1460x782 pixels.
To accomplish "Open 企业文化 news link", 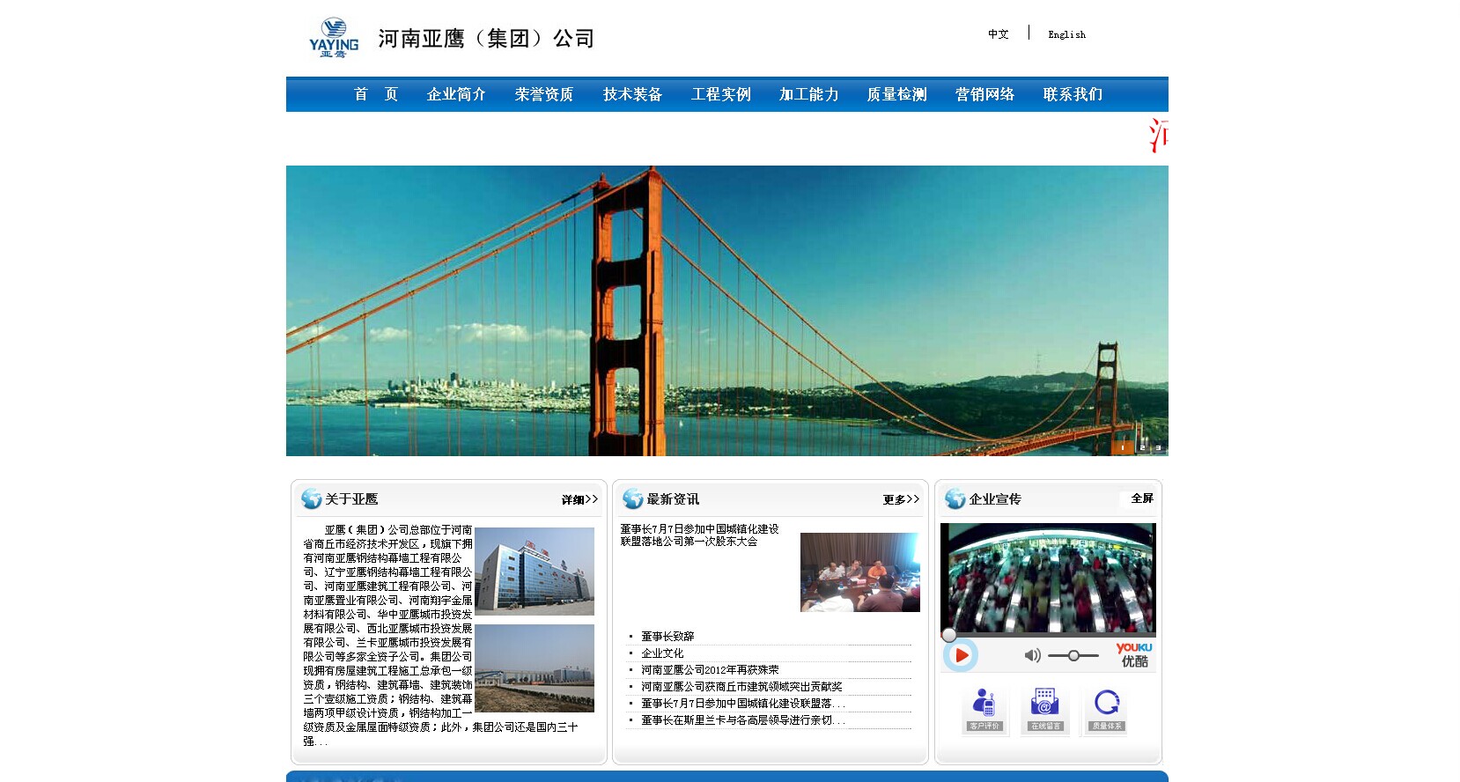I will (662, 653).
